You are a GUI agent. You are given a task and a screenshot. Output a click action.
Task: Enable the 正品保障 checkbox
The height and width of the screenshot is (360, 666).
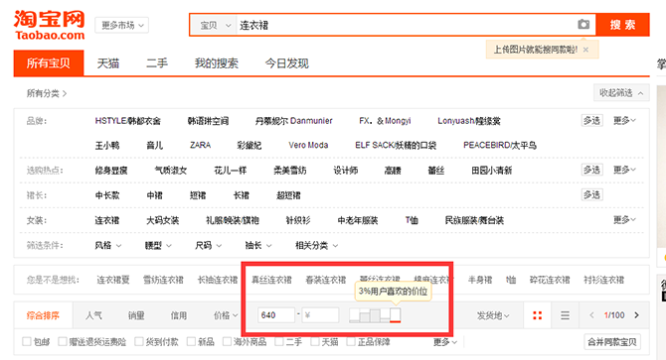351,341
